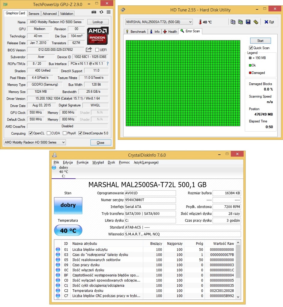Click status icon for attribute C2 row
Viewport: 283px width, 307px height.
coord(58,291)
